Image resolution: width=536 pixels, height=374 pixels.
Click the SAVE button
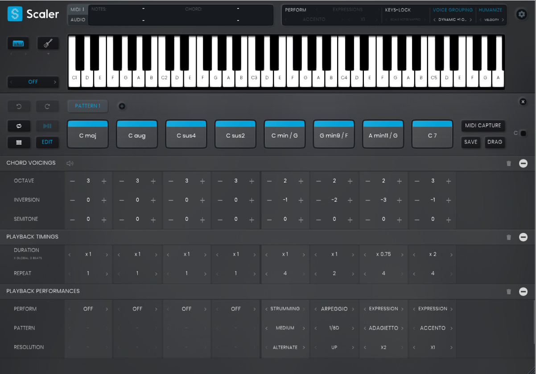click(x=471, y=142)
